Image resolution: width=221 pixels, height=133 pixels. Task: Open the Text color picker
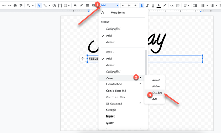(159, 5)
